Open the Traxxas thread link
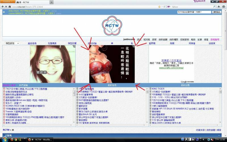Viewport: 227px width, 142px height. (x=18, y=112)
